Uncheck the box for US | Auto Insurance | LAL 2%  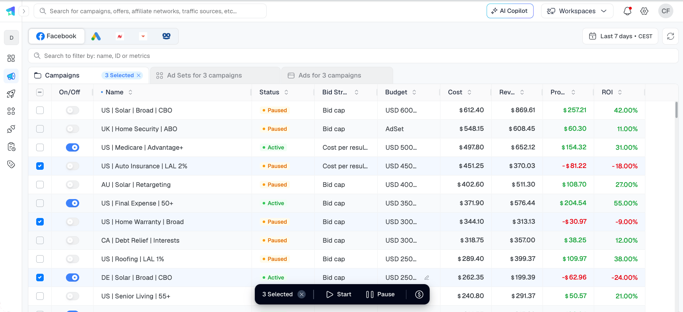(40, 166)
